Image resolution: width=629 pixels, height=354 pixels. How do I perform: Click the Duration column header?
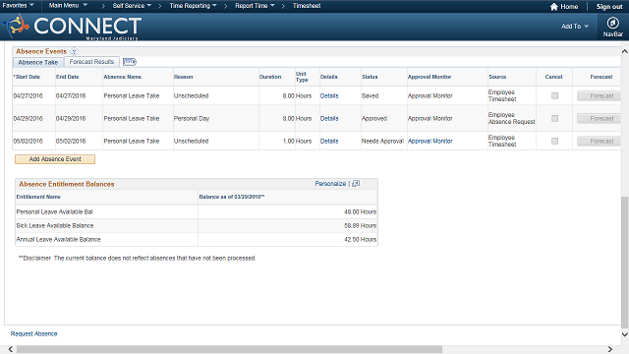(270, 77)
